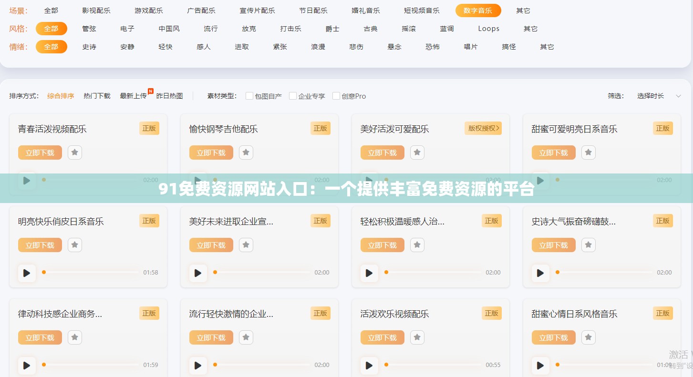Screen dimensions: 693x377
Task: Star the 甜蜜可爱明亮日系音乐 track
Action: tap(589, 153)
